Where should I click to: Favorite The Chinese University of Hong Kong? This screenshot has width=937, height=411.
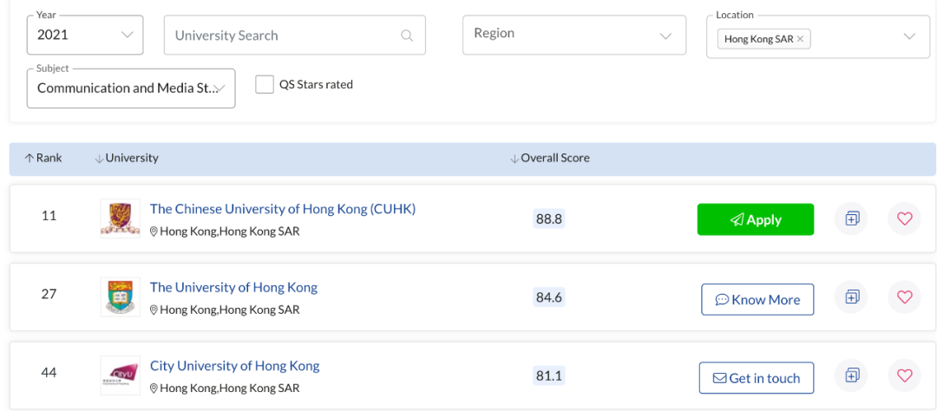(904, 219)
